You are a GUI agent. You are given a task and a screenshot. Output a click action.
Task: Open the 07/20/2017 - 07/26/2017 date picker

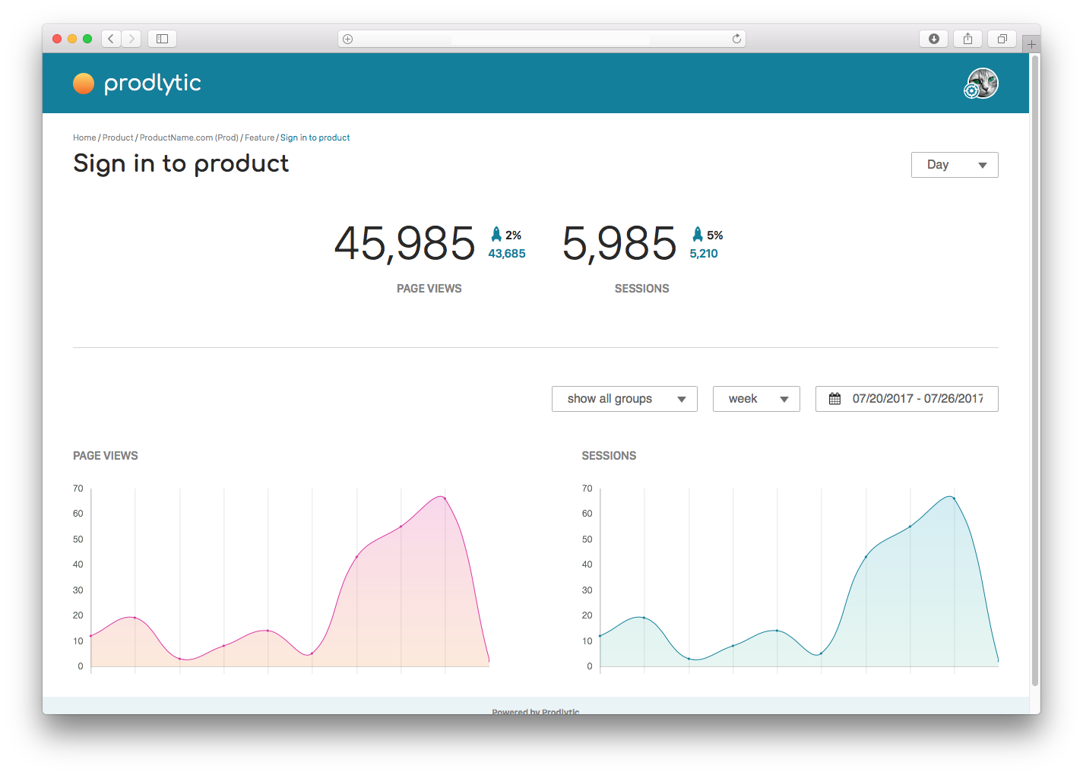907,399
